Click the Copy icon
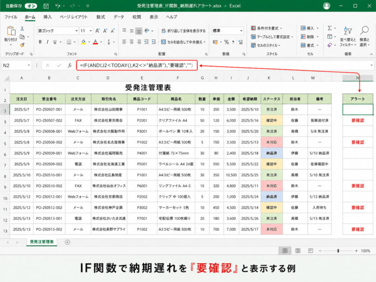376x282 pixels. (x=22, y=37)
